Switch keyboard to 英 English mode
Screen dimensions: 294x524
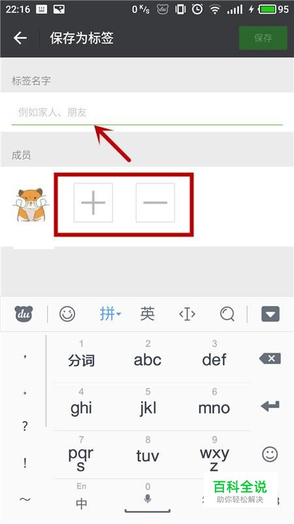point(148,314)
